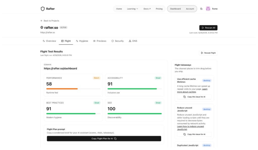Click the Duplicated JavaScript card title
Image resolution: width=258 pixels, height=150 pixels.
[x=187, y=145]
